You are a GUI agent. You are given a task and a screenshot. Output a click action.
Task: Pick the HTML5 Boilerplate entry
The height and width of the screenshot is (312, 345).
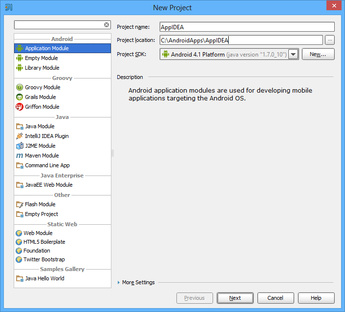[x=63, y=242]
